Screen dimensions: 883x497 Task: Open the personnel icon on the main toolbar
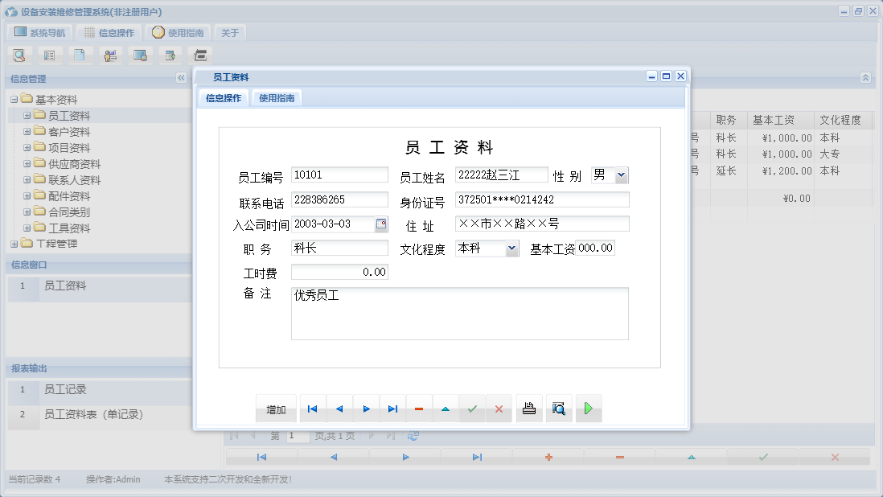tap(110, 55)
